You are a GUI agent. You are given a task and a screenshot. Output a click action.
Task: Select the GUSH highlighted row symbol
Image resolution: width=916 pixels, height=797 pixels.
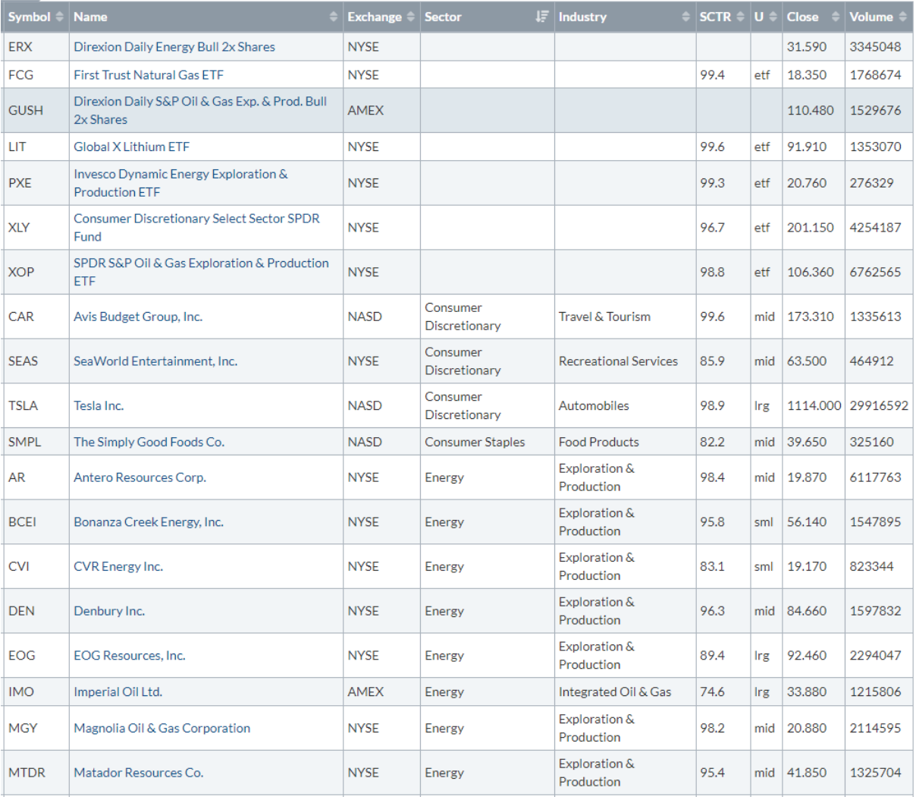tap(26, 110)
